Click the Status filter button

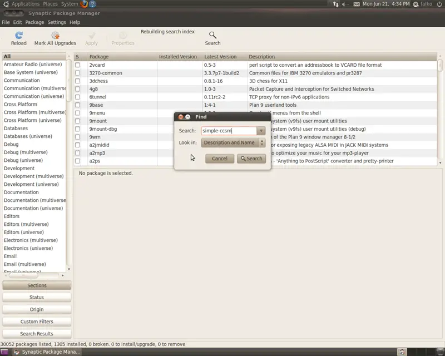[x=37, y=297]
